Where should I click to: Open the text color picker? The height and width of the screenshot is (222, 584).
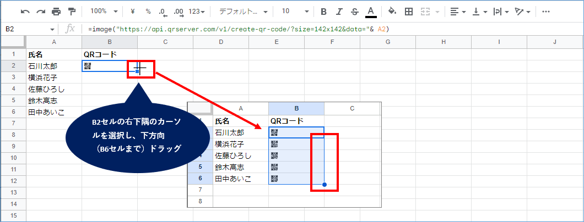point(371,12)
